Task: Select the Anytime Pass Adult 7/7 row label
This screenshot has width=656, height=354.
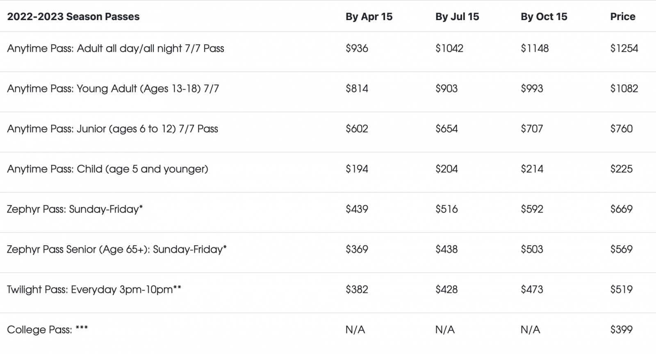Action: pyautogui.click(x=116, y=48)
